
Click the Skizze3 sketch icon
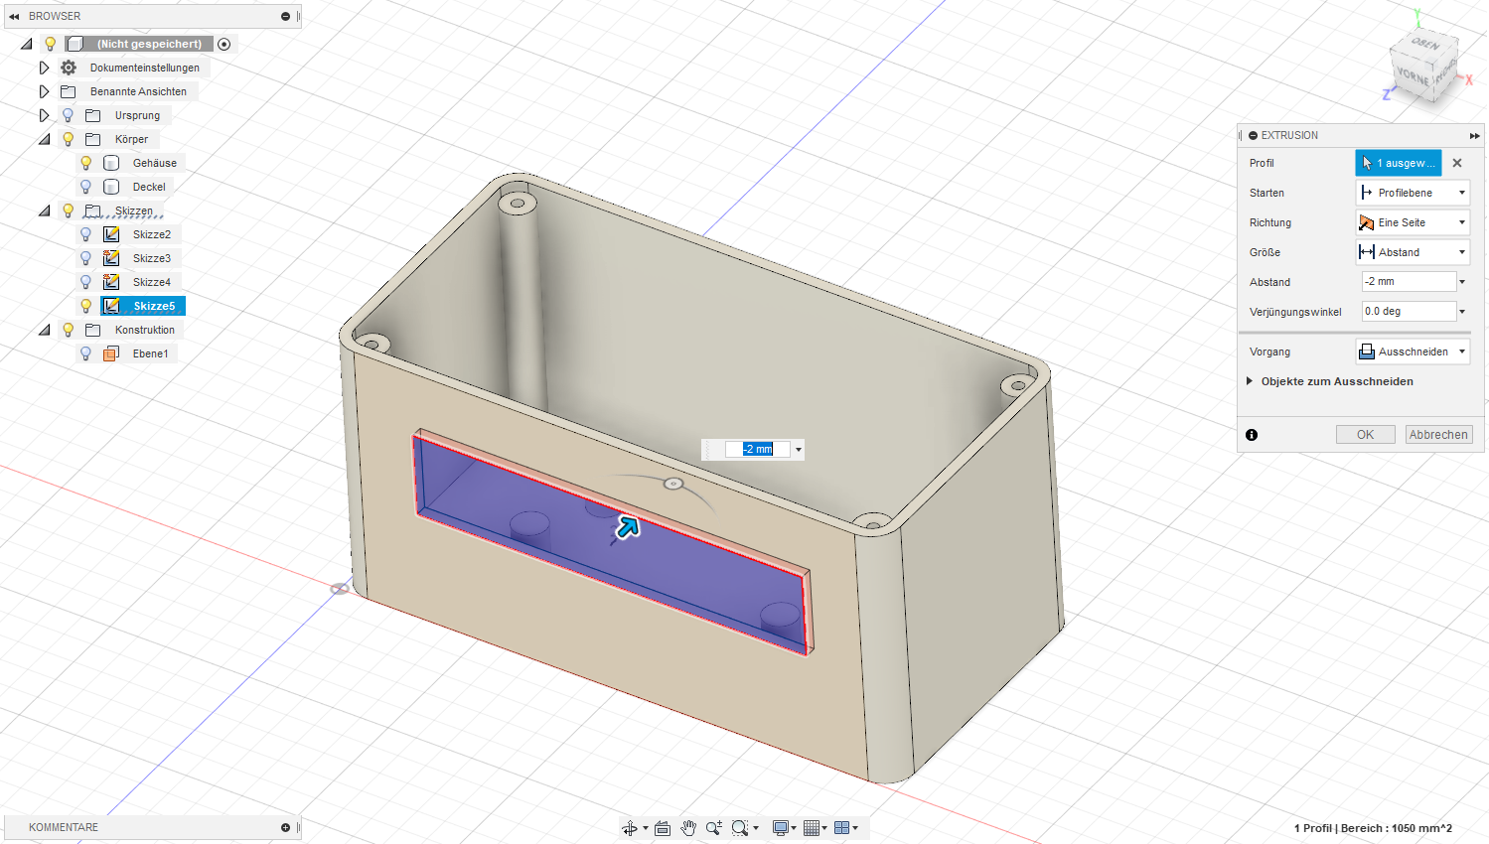pos(111,258)
